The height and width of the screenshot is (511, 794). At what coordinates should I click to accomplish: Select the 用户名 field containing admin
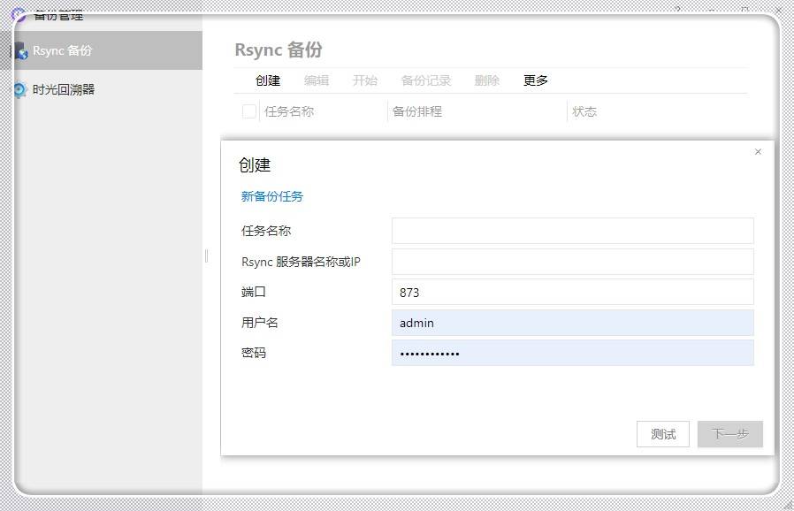click(572, 323)
